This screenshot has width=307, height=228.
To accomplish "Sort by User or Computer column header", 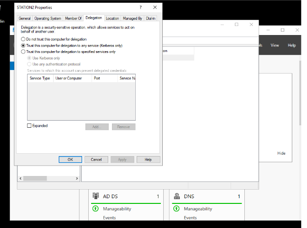I will pos(73,78).
